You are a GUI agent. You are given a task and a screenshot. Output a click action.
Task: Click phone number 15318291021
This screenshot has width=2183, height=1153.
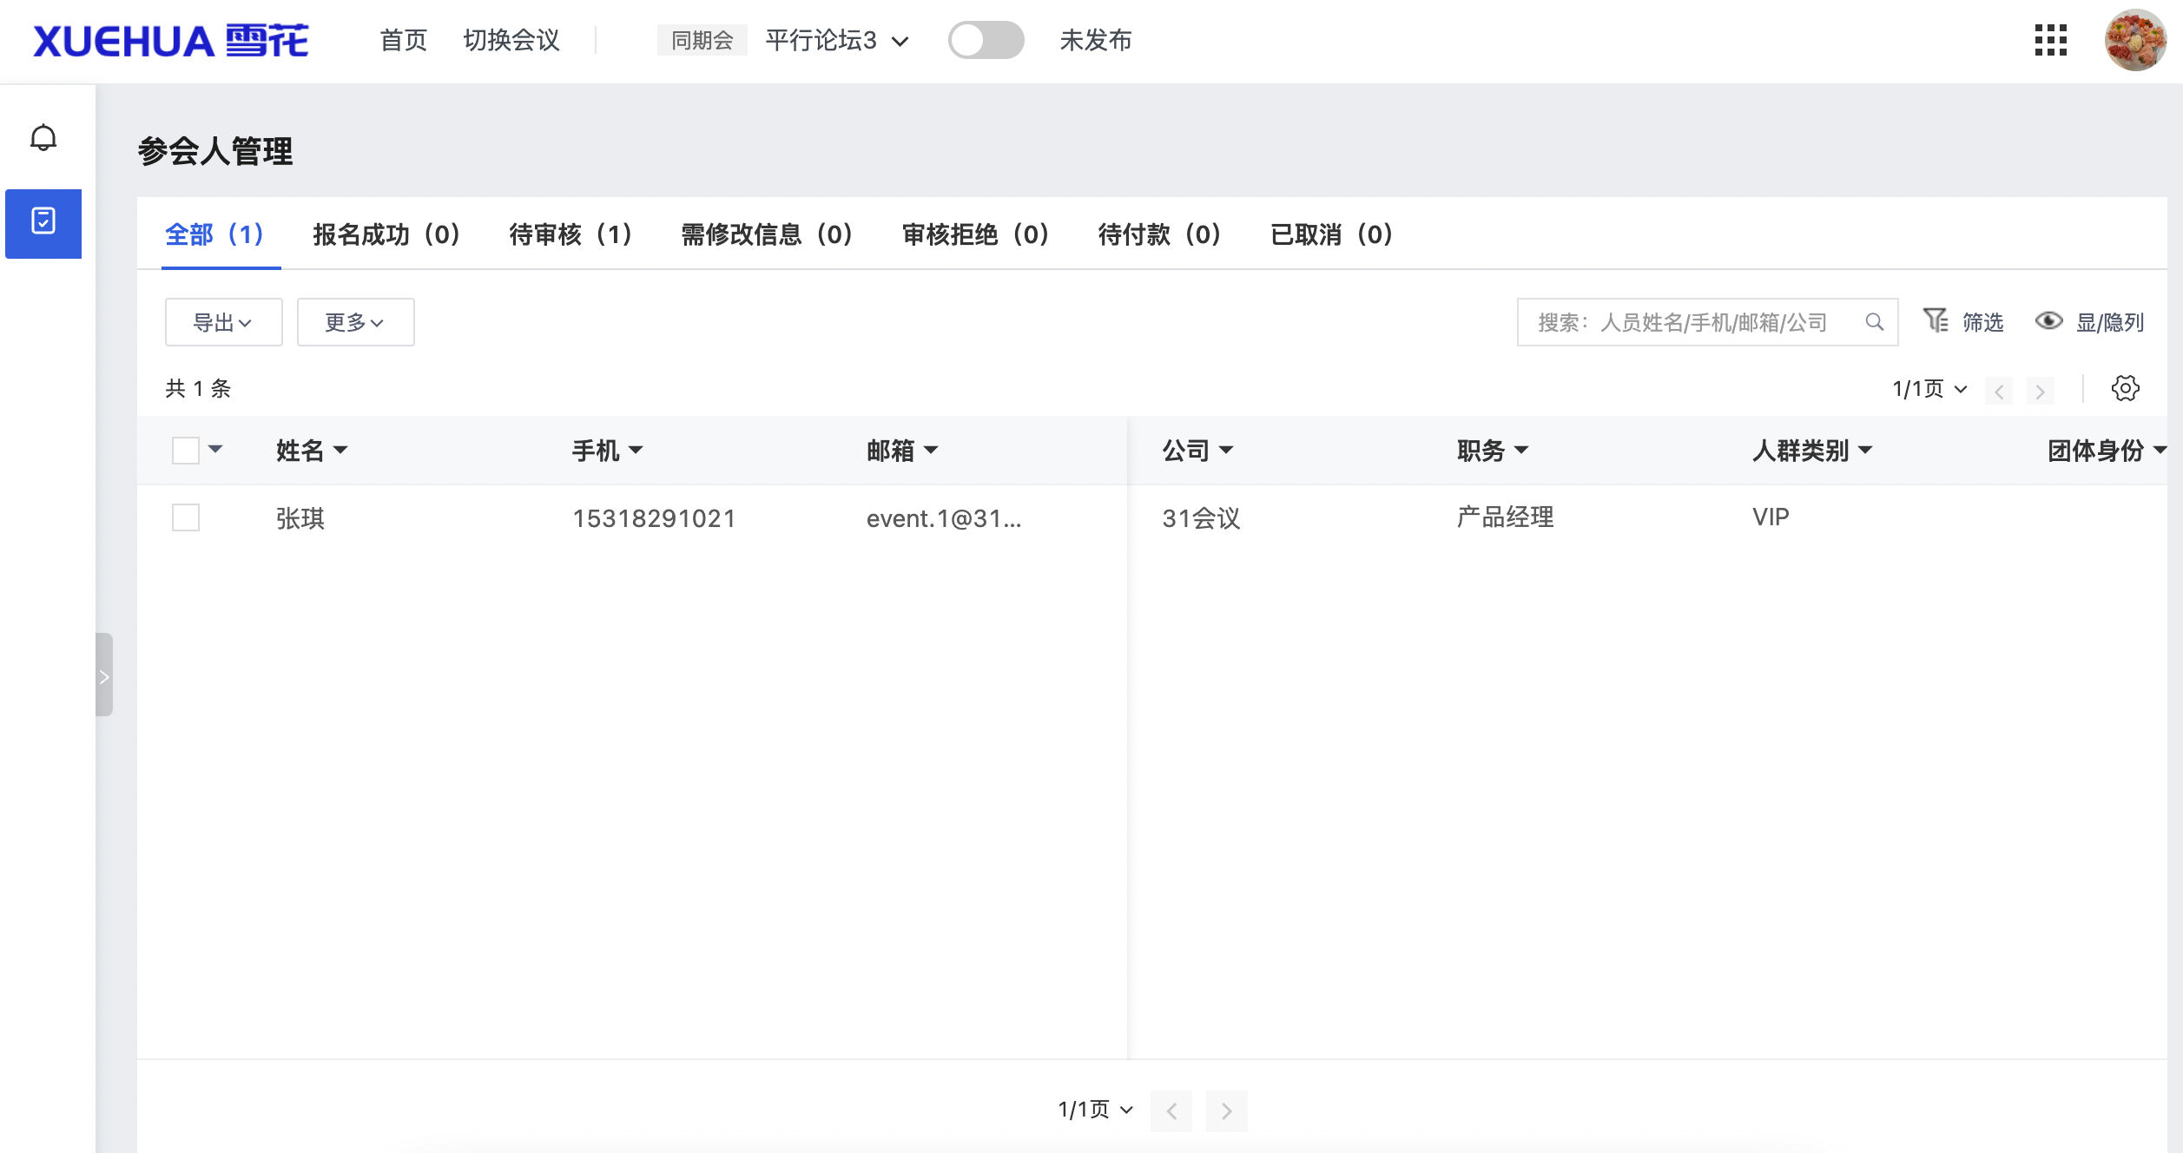pyautogui.click(x=654, y=518)
